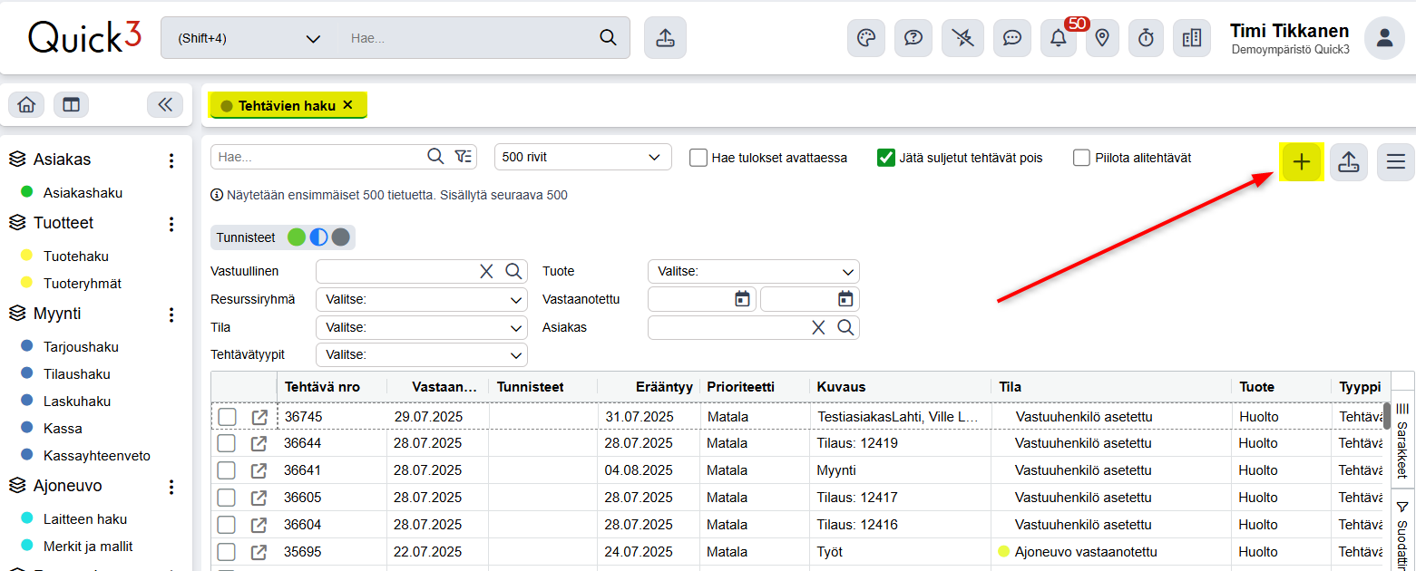This screenshot has width=1416, height=571.
Task: Close the Tehtävien haku tab
Action: click(x=347, y=105)
